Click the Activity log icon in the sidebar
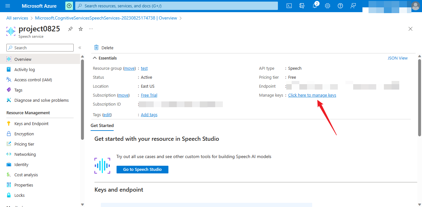422x207 pixels. (x=9, y=69)
